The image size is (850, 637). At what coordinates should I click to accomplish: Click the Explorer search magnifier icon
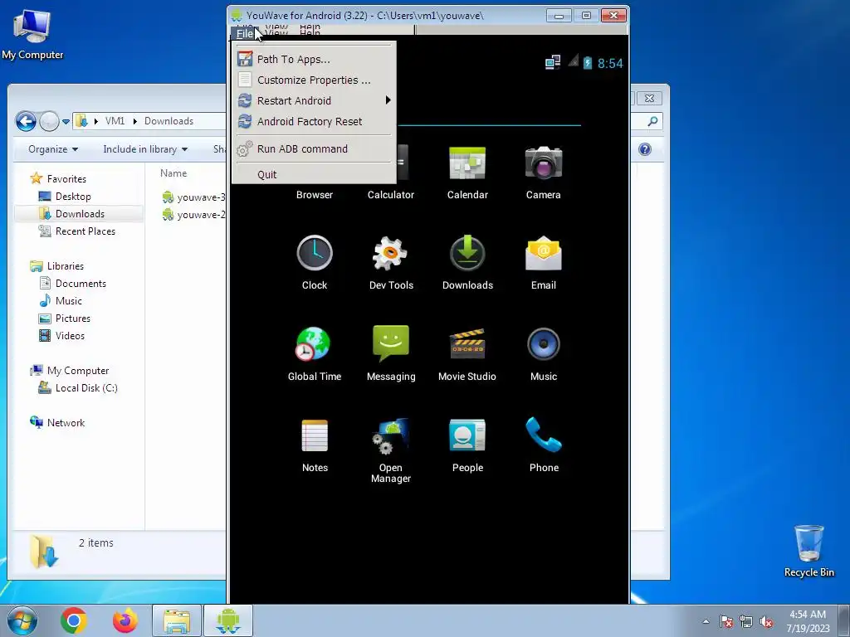click(x=652, y=121)
